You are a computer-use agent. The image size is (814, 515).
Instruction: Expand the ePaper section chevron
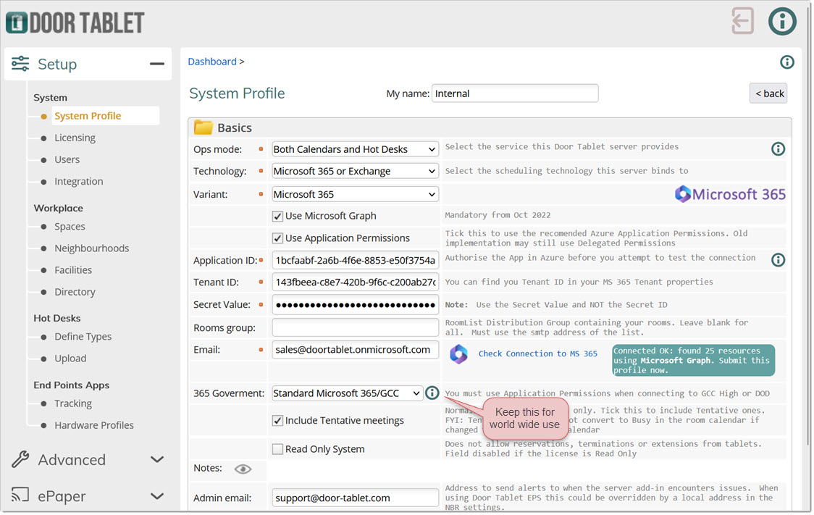[x=156, y=495]
